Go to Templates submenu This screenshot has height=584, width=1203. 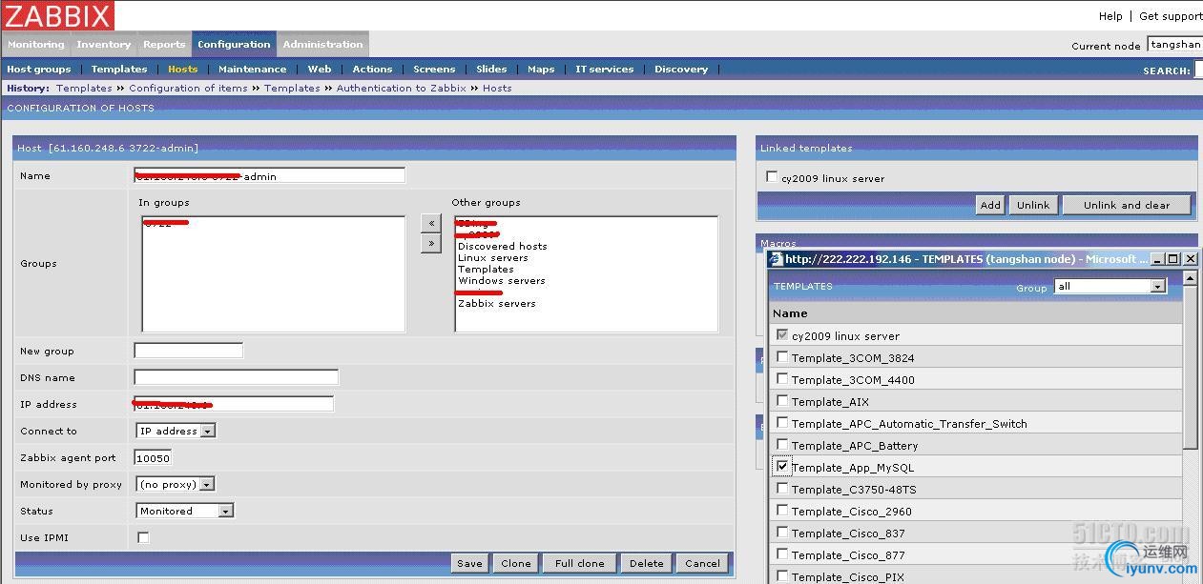point(119,69)
